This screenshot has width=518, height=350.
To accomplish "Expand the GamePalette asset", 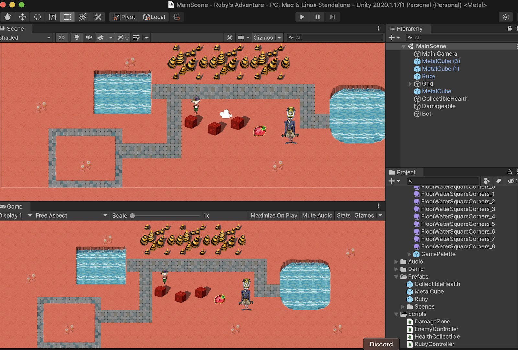I will coord(410,254).
